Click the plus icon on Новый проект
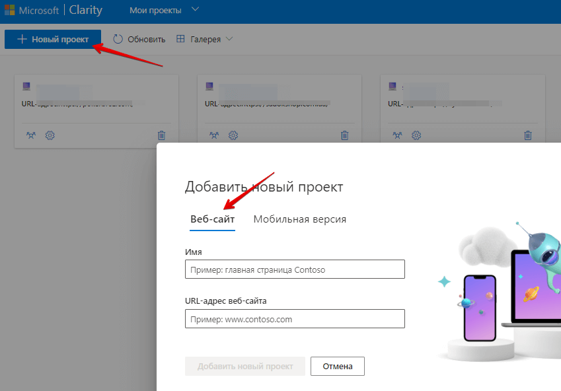Image resolution: width=561 pixels, height=391 pixels. pyautogui.click(x=22, y=39)
